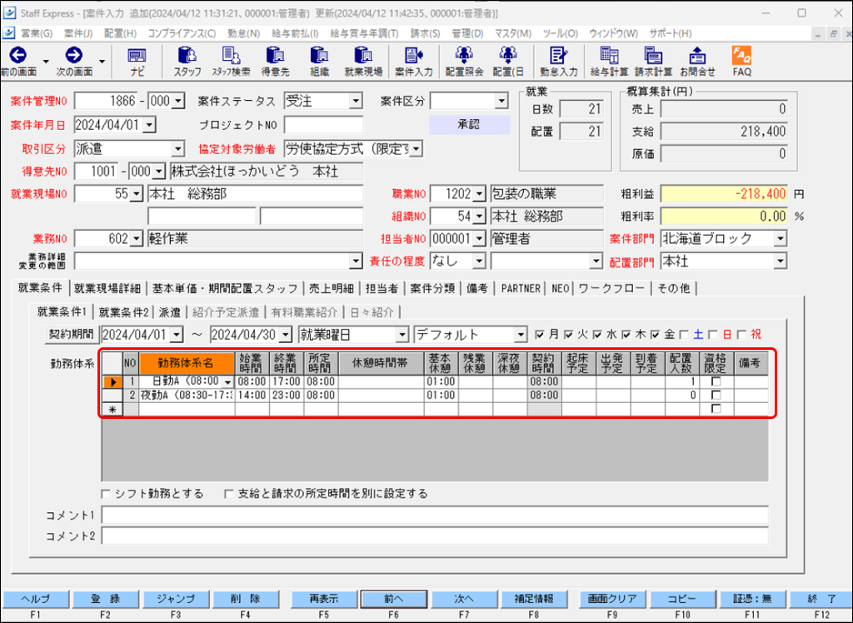Open the 協定対象労働者 dropdown
Image resolution: width=853 pixels, height=623 pixels.
417,148
